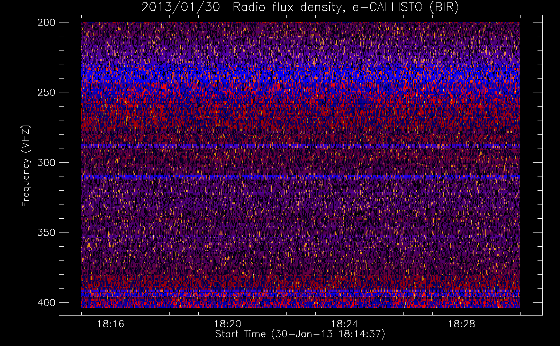This screenshot has width=560, height=346.
Task: Click the 'Start Time (30-Jan-13 18:14:37)' label
Action: click(x=300, y=334)
